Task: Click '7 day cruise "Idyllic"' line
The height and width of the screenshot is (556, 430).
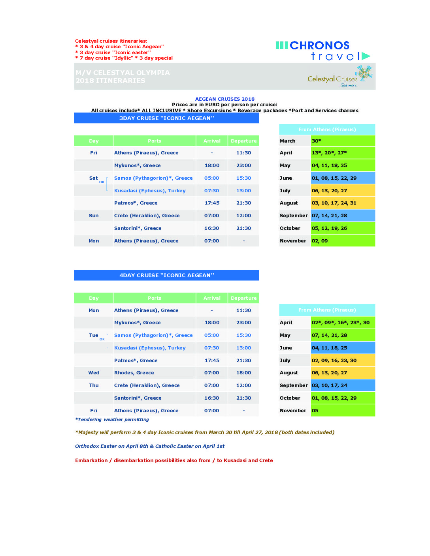Action: (x=104, y=58)
